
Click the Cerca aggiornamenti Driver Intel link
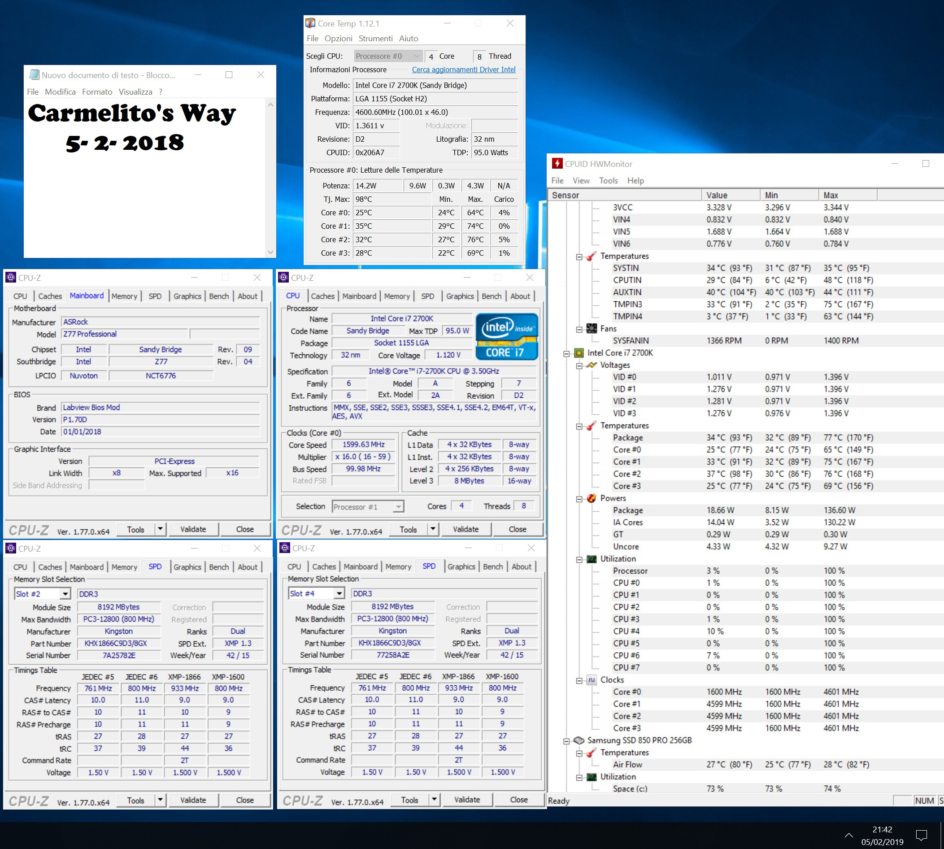click(463, 70)
